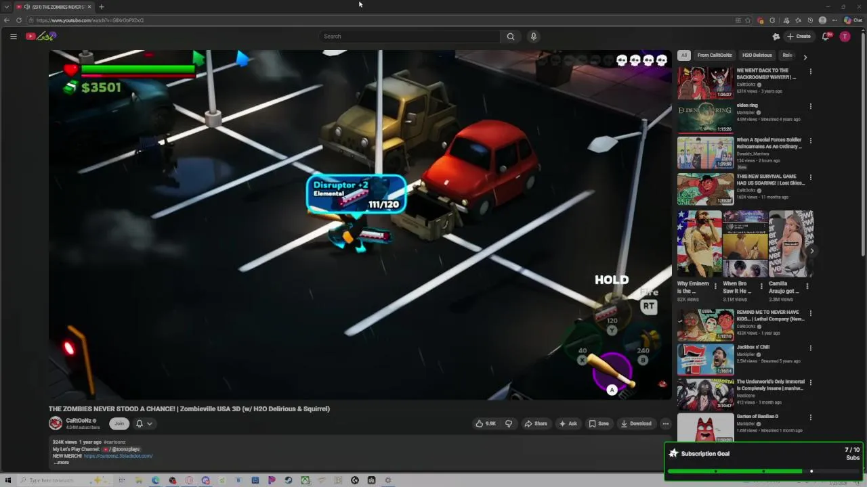The image size is (867, 487).
Task: Click the Subscription Goal progress bar
Action: point(763,471)
